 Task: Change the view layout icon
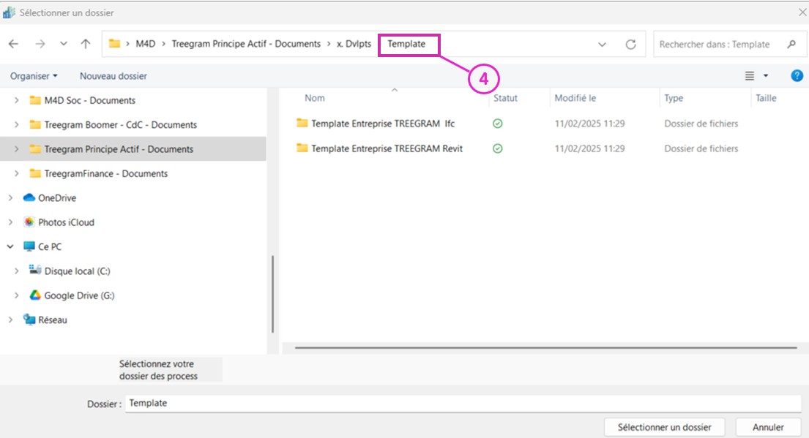click(750, 76)
